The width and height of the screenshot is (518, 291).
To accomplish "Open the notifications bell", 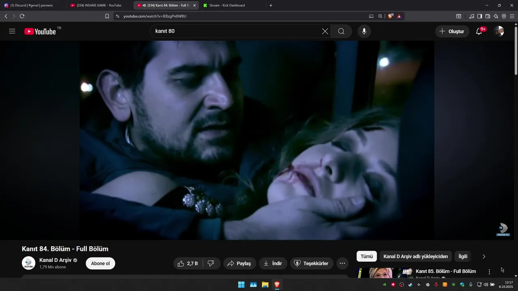I will tap(479, 31).
